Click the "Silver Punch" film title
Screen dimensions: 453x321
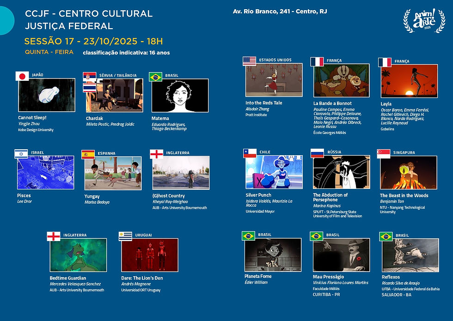(258, 195)
